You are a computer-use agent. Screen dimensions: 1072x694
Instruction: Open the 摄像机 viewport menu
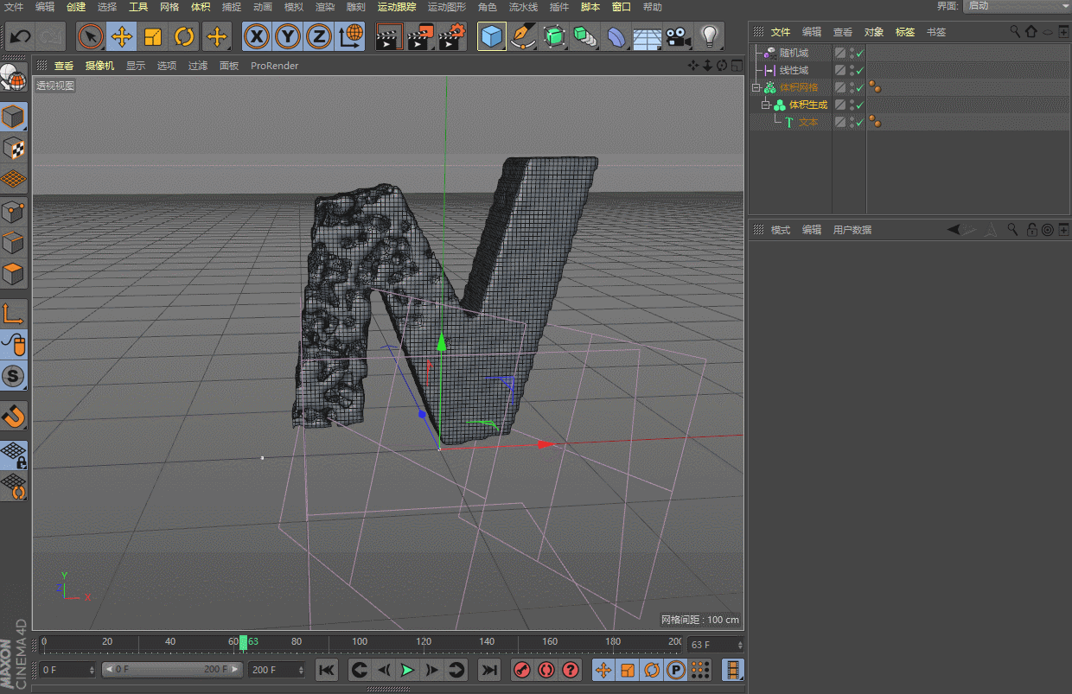(x=99, y=66)
